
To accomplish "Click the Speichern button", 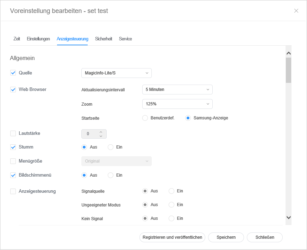I will point(226,237).
